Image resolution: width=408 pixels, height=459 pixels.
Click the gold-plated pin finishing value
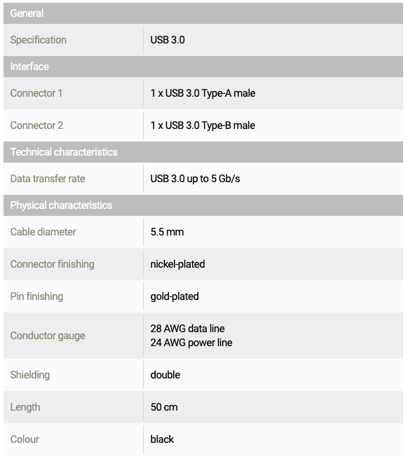[175, 296]
